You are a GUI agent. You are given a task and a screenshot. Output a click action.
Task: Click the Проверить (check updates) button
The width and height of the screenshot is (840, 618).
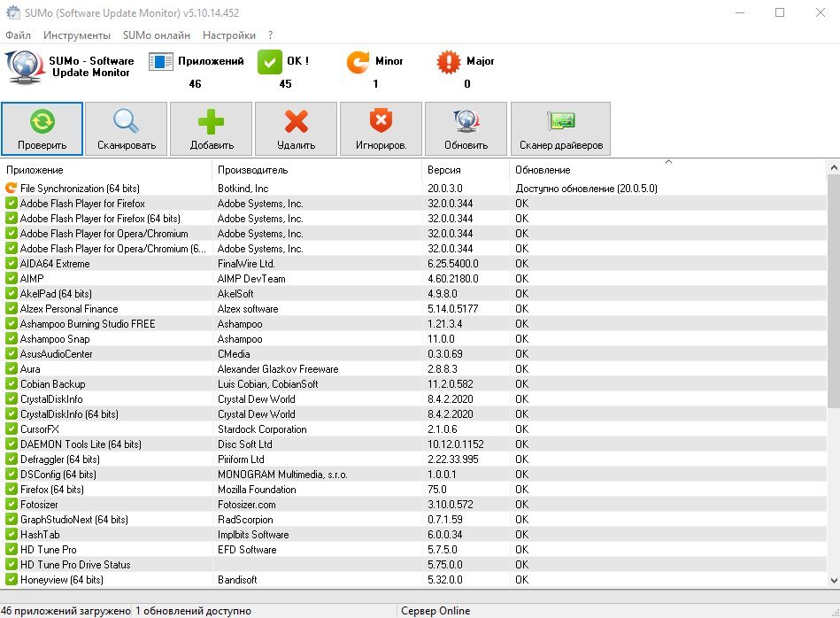[42, 129]
